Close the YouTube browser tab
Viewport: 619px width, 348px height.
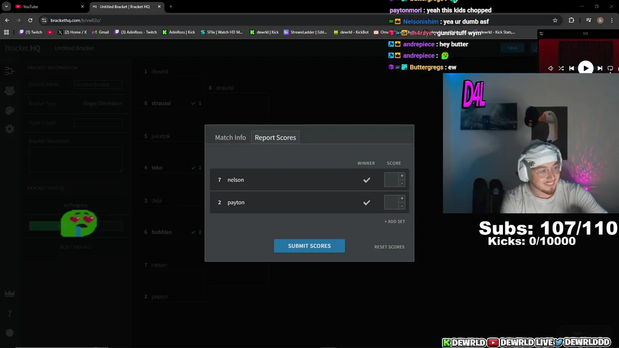tap(82, 6)
